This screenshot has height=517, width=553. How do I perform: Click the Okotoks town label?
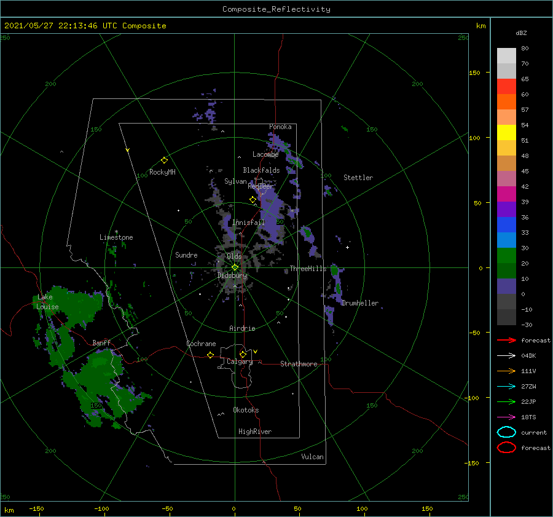point(246,410)
